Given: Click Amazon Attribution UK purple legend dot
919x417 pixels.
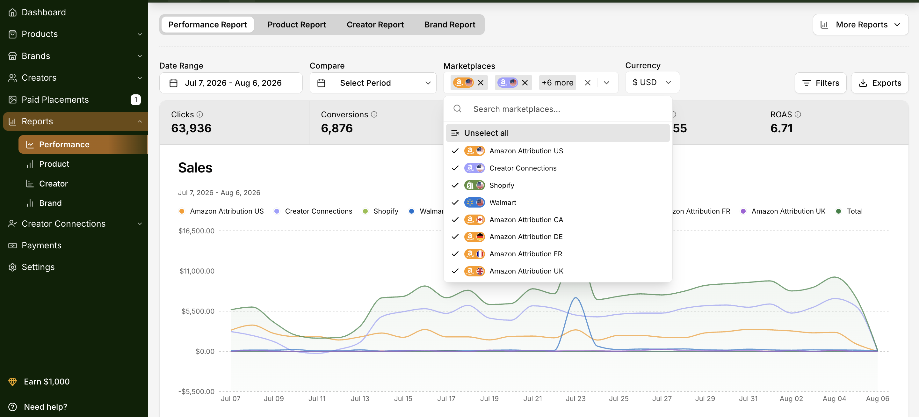Looking at the screenshot, I should click(743, 211).
